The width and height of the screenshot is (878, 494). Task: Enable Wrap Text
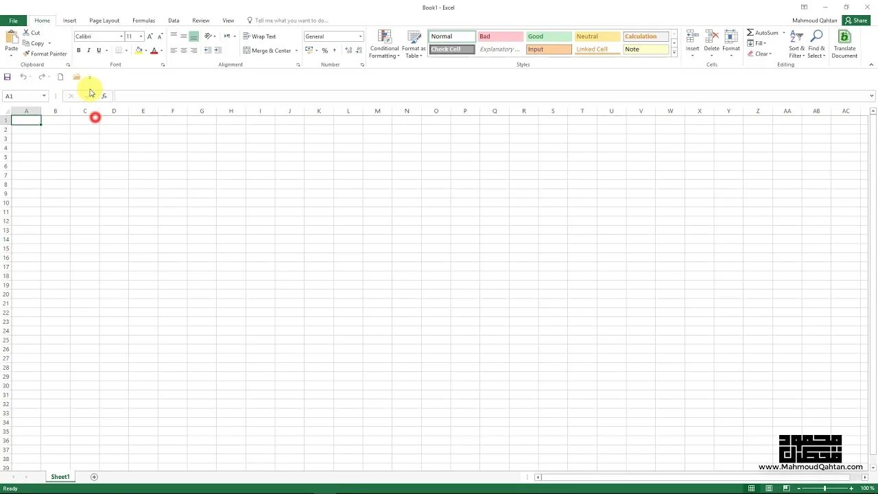tap(259, 36)
